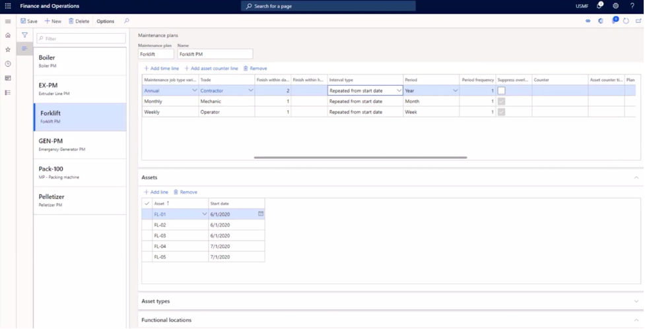Open the Workspaces icon in sidebar
Image resolution: width=645 pixels, height=329 pixels.
(8, 78)
